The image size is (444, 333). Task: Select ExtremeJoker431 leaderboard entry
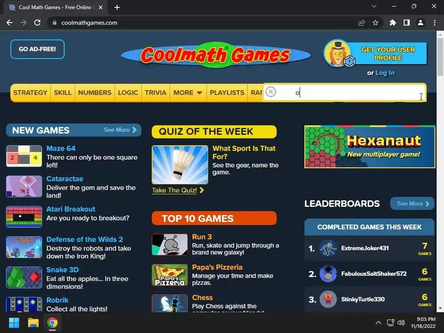[x=369, y=248]
